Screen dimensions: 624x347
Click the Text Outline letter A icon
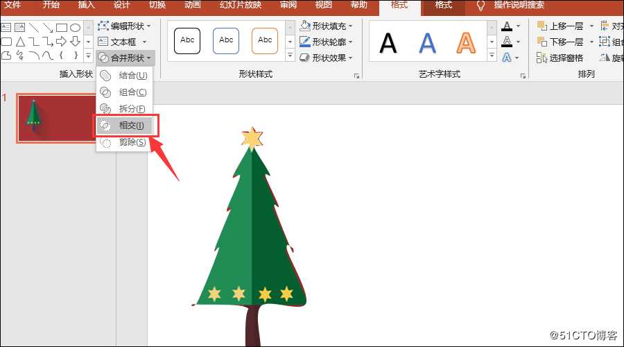click(x=507, y=42)
